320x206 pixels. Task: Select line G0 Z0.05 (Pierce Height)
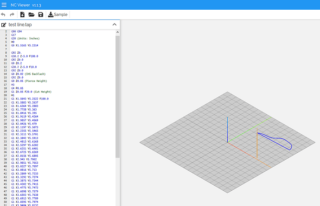[29, 81]
